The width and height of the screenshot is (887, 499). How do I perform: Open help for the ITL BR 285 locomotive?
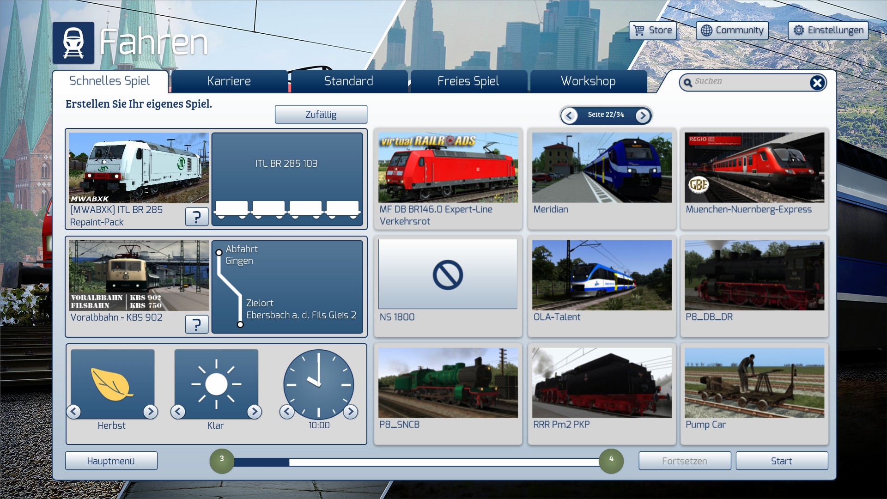[x=196, y=216]
